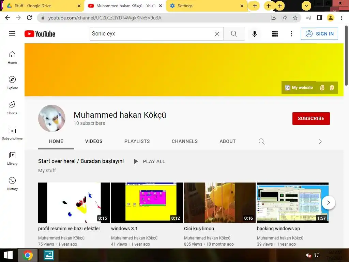Open the 'Start over here! / Buradan başlayın!' playlist title
Viewport: 349px width, 262px height.
click(x=81, y=161)
